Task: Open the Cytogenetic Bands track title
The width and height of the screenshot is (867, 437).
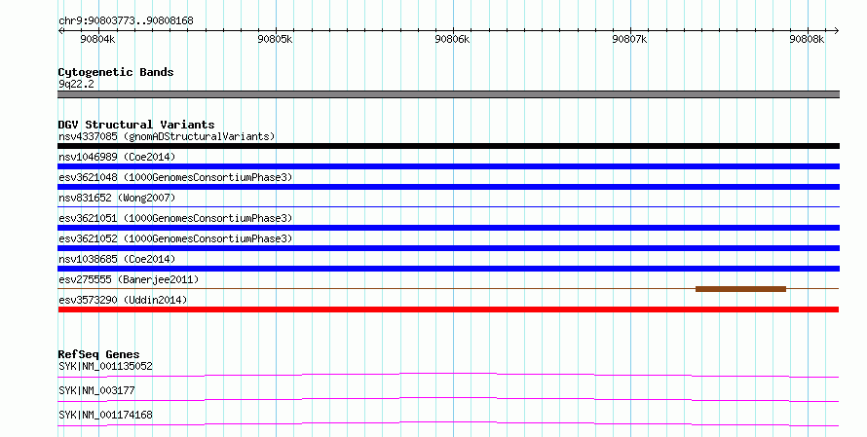Action: pyautogui.click(x=116, y=72)
